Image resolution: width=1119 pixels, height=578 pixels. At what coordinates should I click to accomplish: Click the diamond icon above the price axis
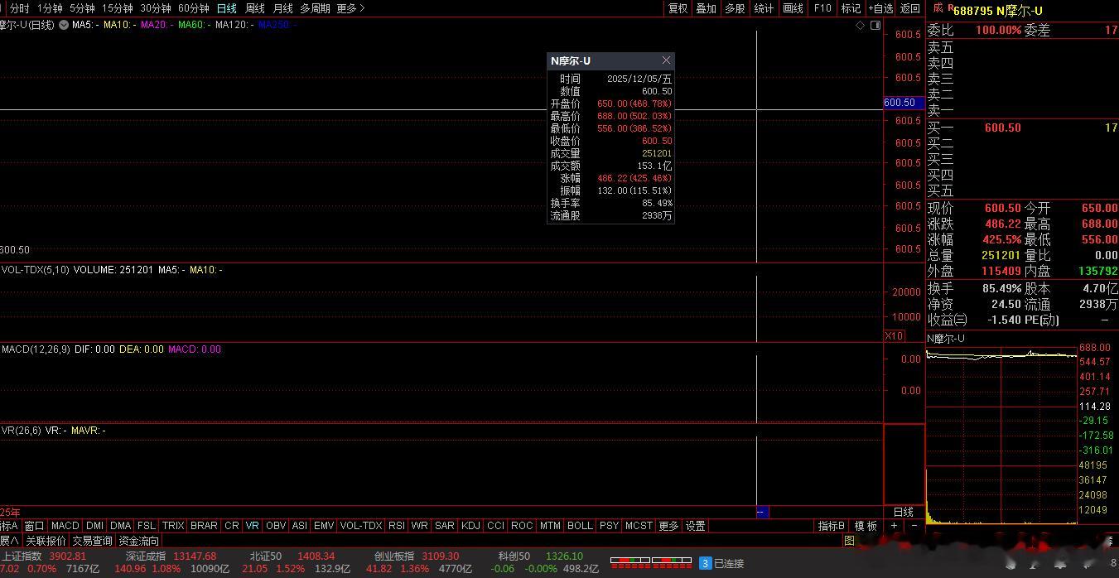coord(861,26)
